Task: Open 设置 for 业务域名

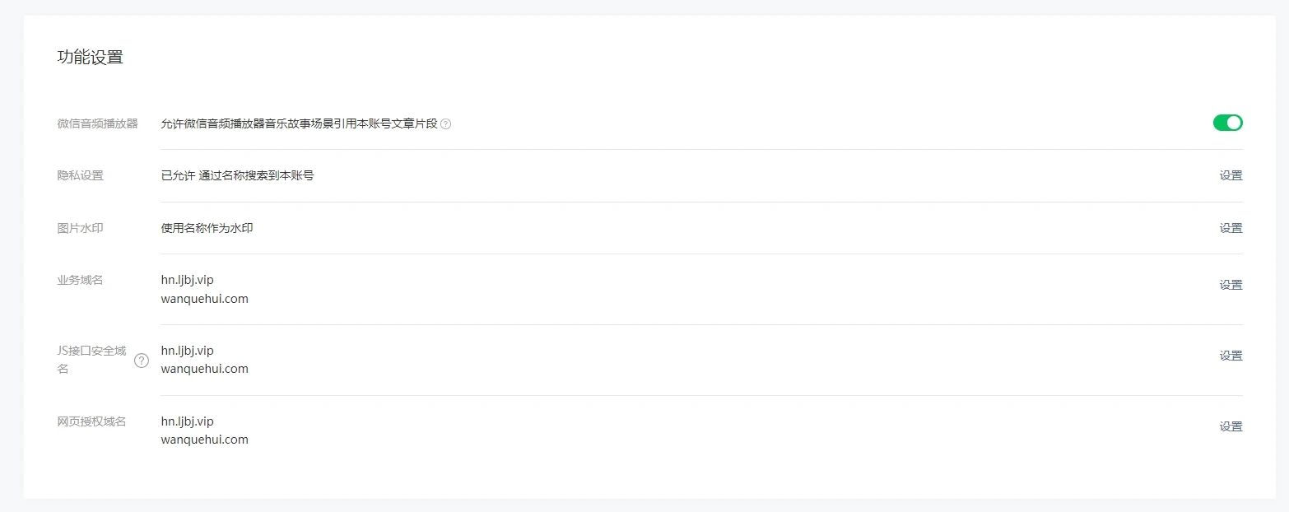Action: pyautogui.click(x=1231, y=285)
